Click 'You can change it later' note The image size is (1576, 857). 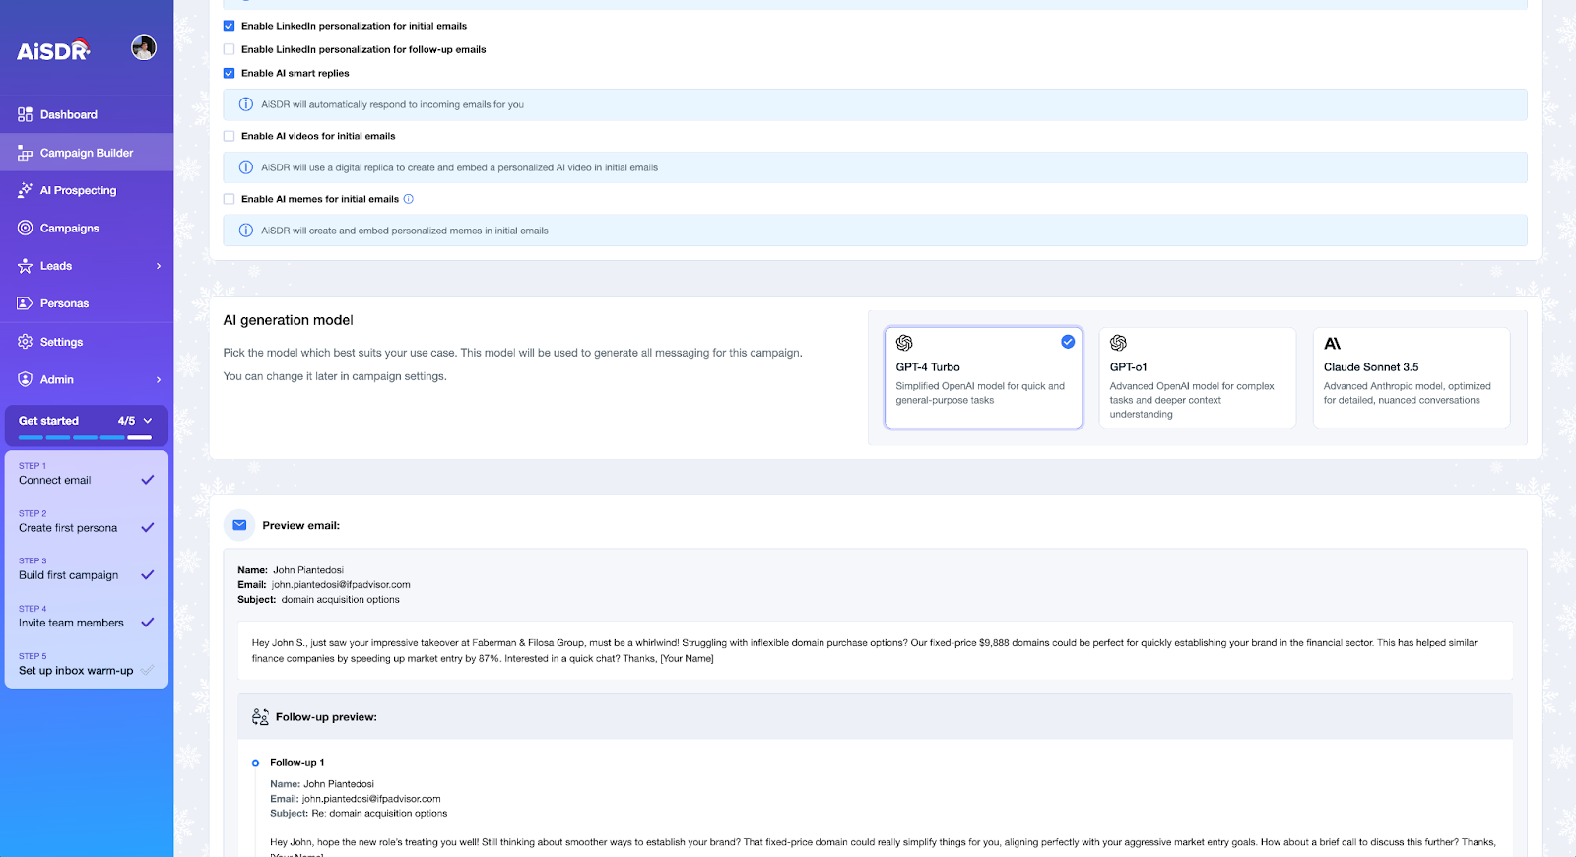coord(335,376)
